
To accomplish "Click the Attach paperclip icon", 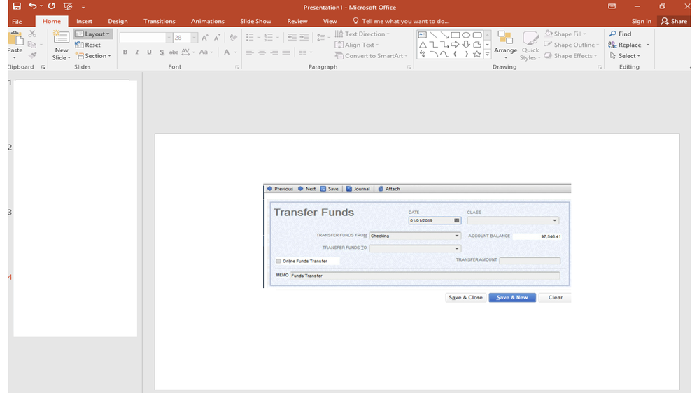I will (x=381, y=189).
